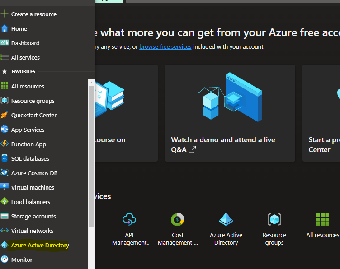Click the SQL databases icon
The width and height of the screenshot is (340, 269).
[5, 158]
